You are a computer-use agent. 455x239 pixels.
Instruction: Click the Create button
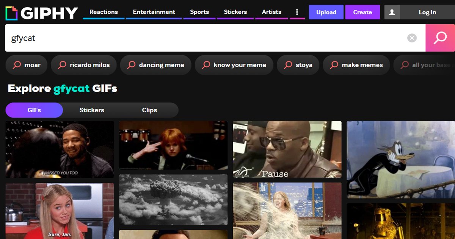click(362, 12)
